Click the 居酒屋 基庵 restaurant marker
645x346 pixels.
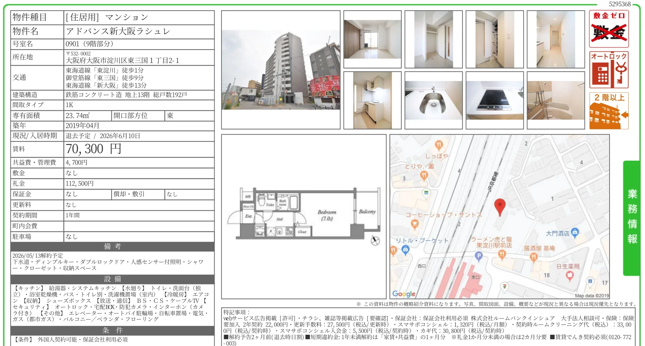[x=533, y=257]
